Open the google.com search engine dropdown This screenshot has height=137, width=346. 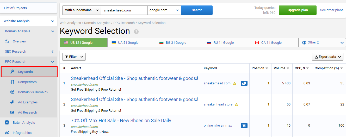pyautogui.click(x=164, y=10)
